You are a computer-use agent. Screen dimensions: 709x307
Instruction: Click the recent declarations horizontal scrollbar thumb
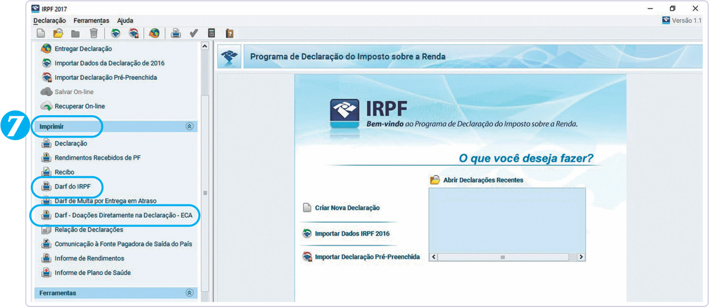tap(502, 257)
